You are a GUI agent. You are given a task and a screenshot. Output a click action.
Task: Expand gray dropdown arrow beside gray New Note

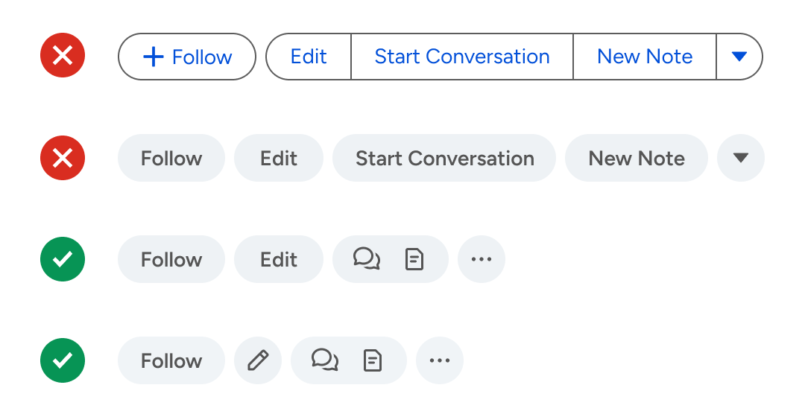[740, 158]
